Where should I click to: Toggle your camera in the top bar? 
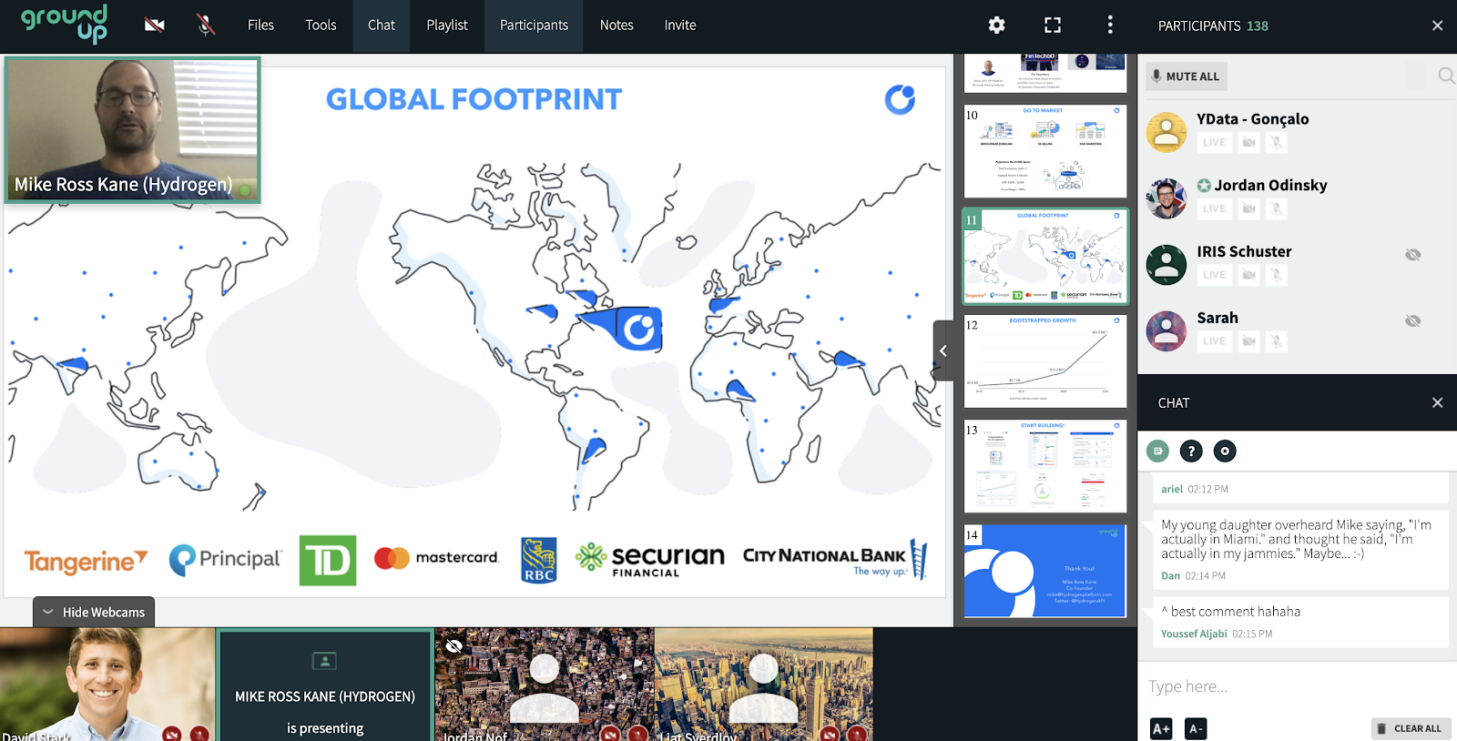(155, 25)
